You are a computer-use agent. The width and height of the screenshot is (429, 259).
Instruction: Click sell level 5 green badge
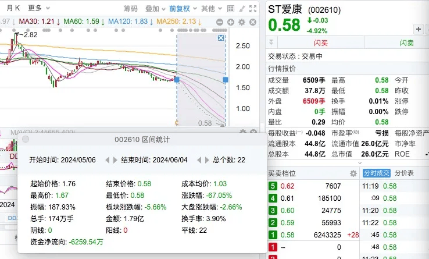coord(273,186)
